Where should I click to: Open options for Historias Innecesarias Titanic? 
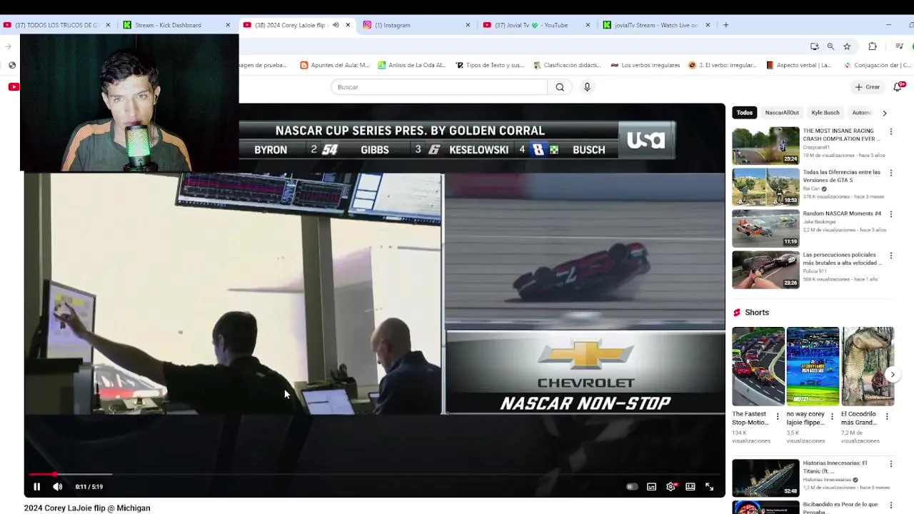tap(890, 464)
